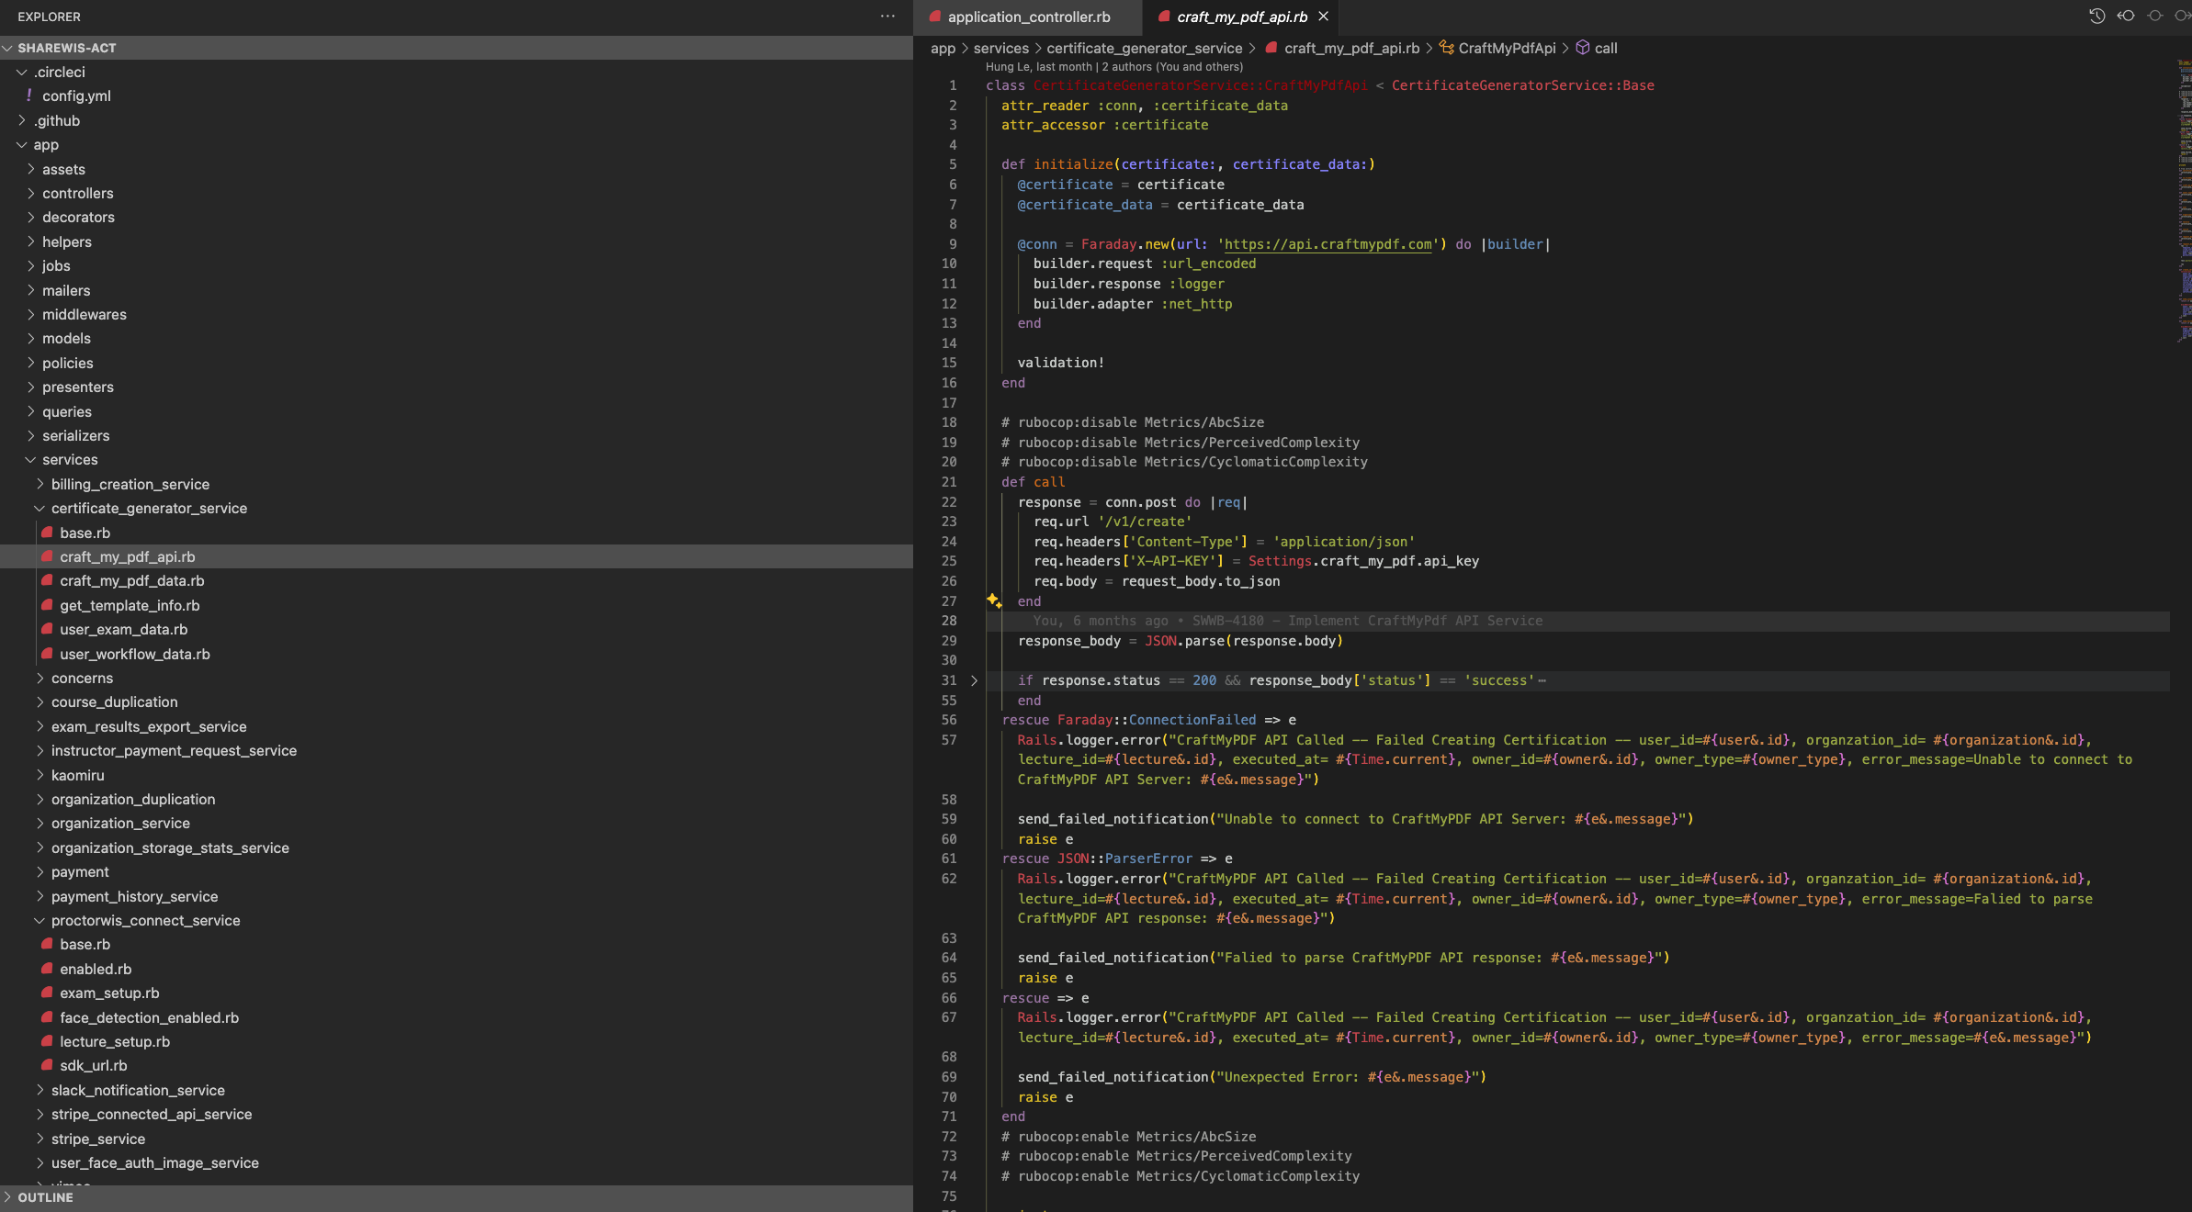This screenshot has height=1212, width=2192.
Task: Expand the kaomiru folder
Action: pyautogui.click(x=457, y=775)
